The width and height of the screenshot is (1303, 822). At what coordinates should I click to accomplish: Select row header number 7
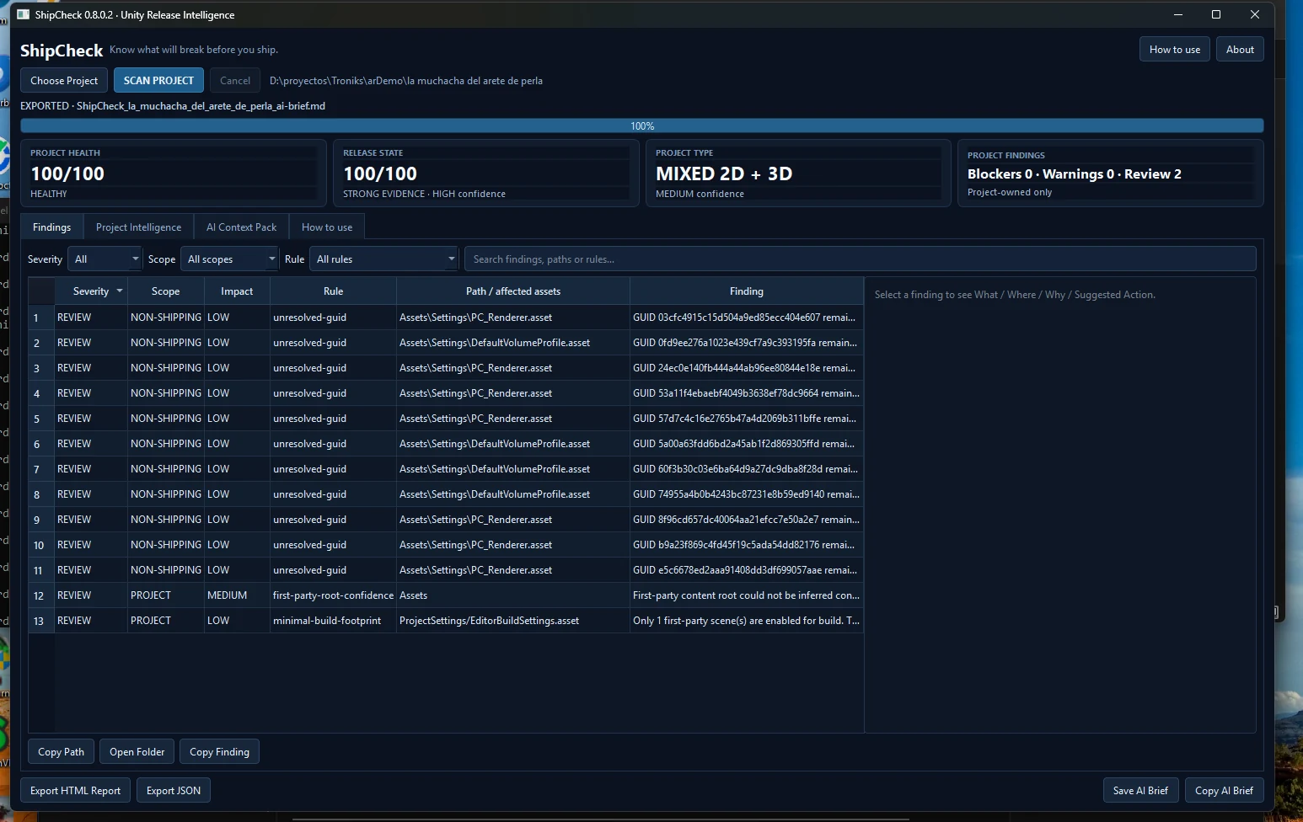coord(41,469)
